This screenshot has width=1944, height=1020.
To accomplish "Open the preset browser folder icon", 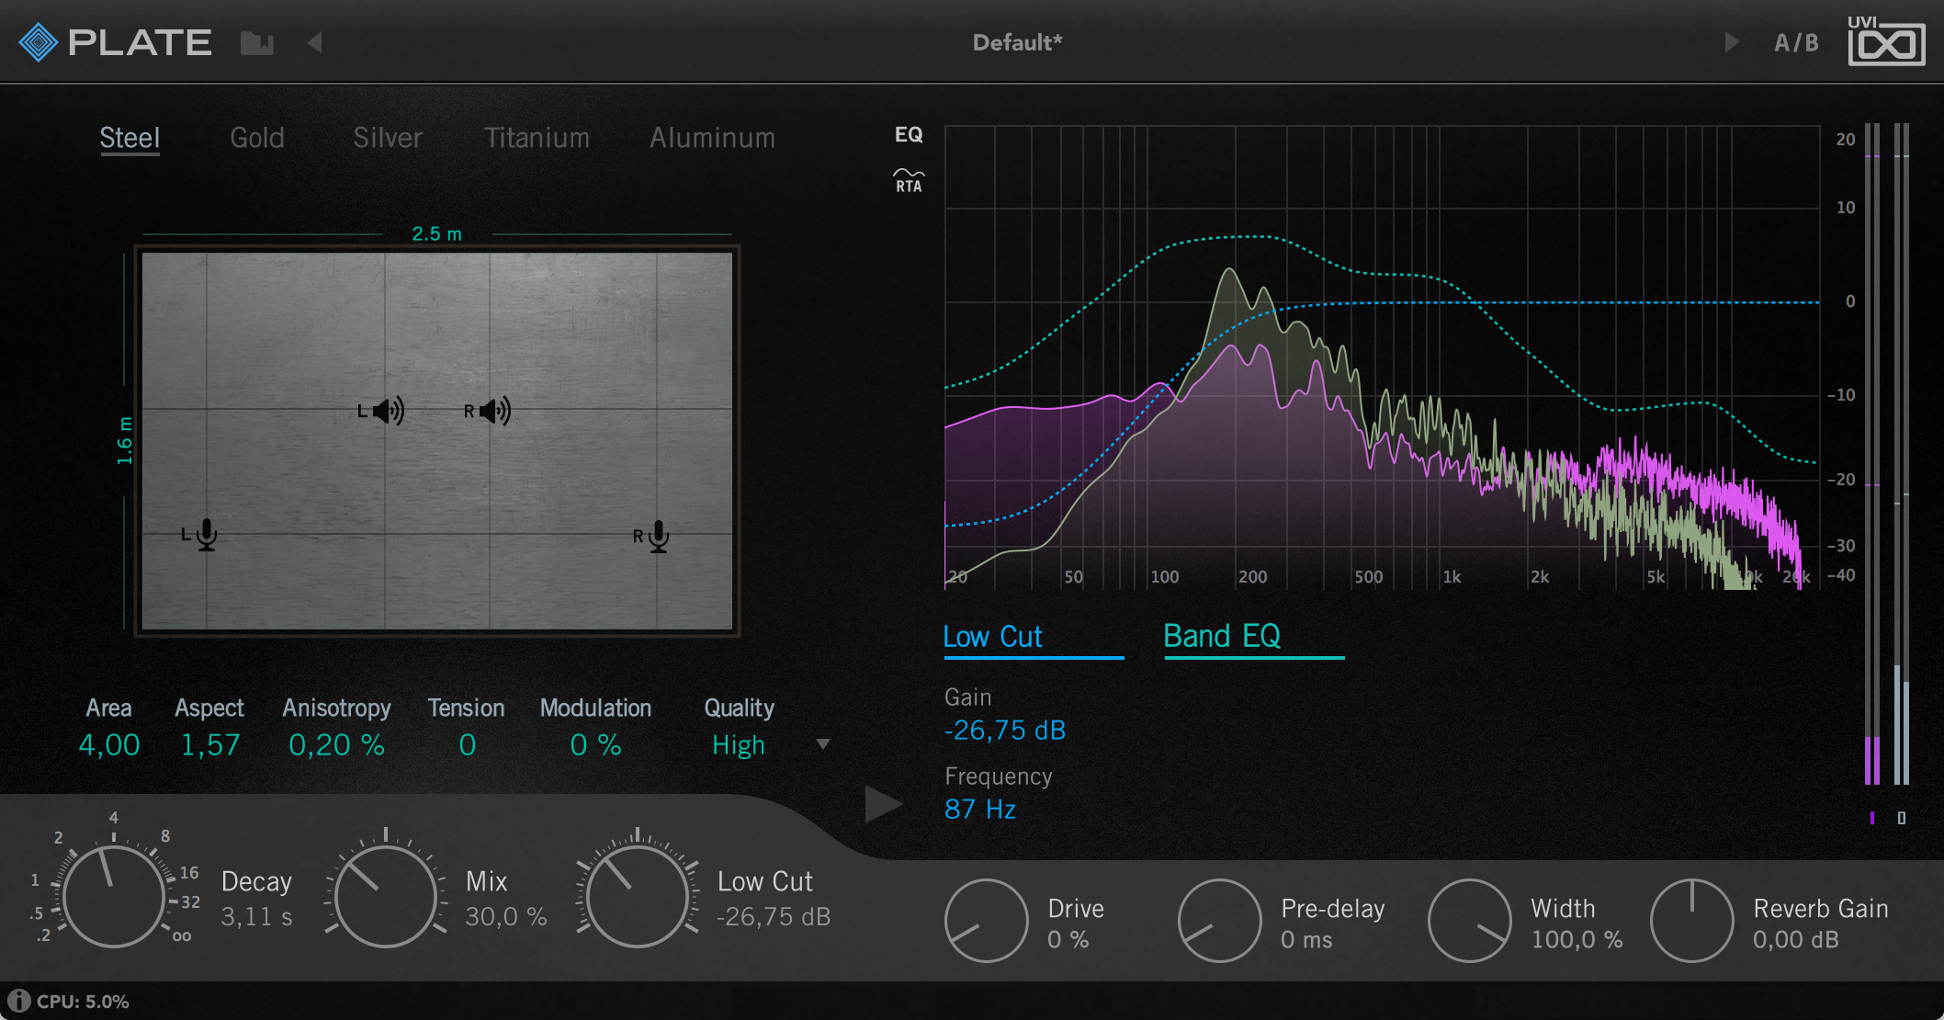I will click(258, 40).
